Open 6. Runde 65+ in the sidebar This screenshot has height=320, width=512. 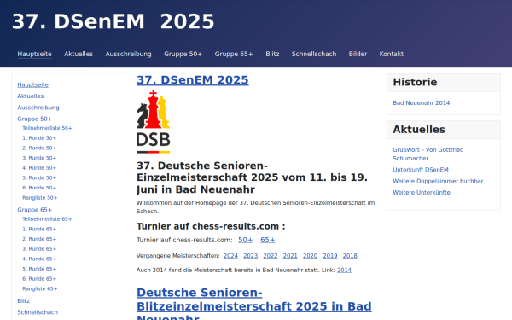tap(39, 279)
